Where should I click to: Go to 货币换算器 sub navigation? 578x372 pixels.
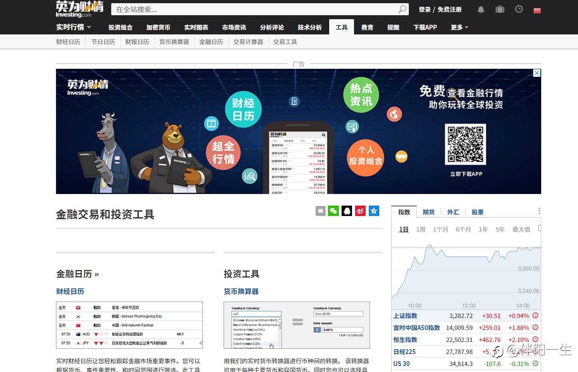(174, 42)
